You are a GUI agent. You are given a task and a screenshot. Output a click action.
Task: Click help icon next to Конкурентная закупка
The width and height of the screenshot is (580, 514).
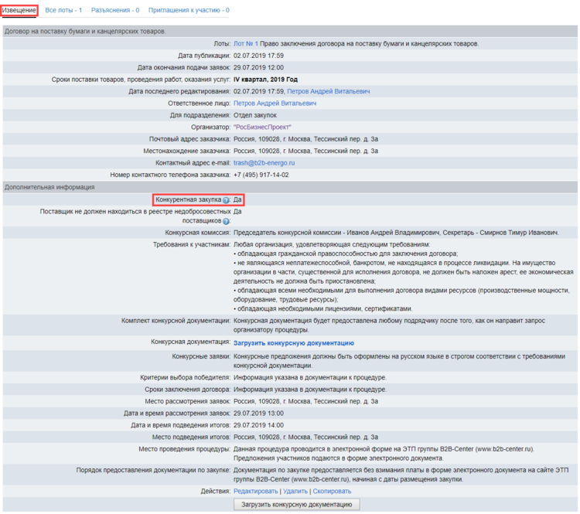tap(227, 200)
